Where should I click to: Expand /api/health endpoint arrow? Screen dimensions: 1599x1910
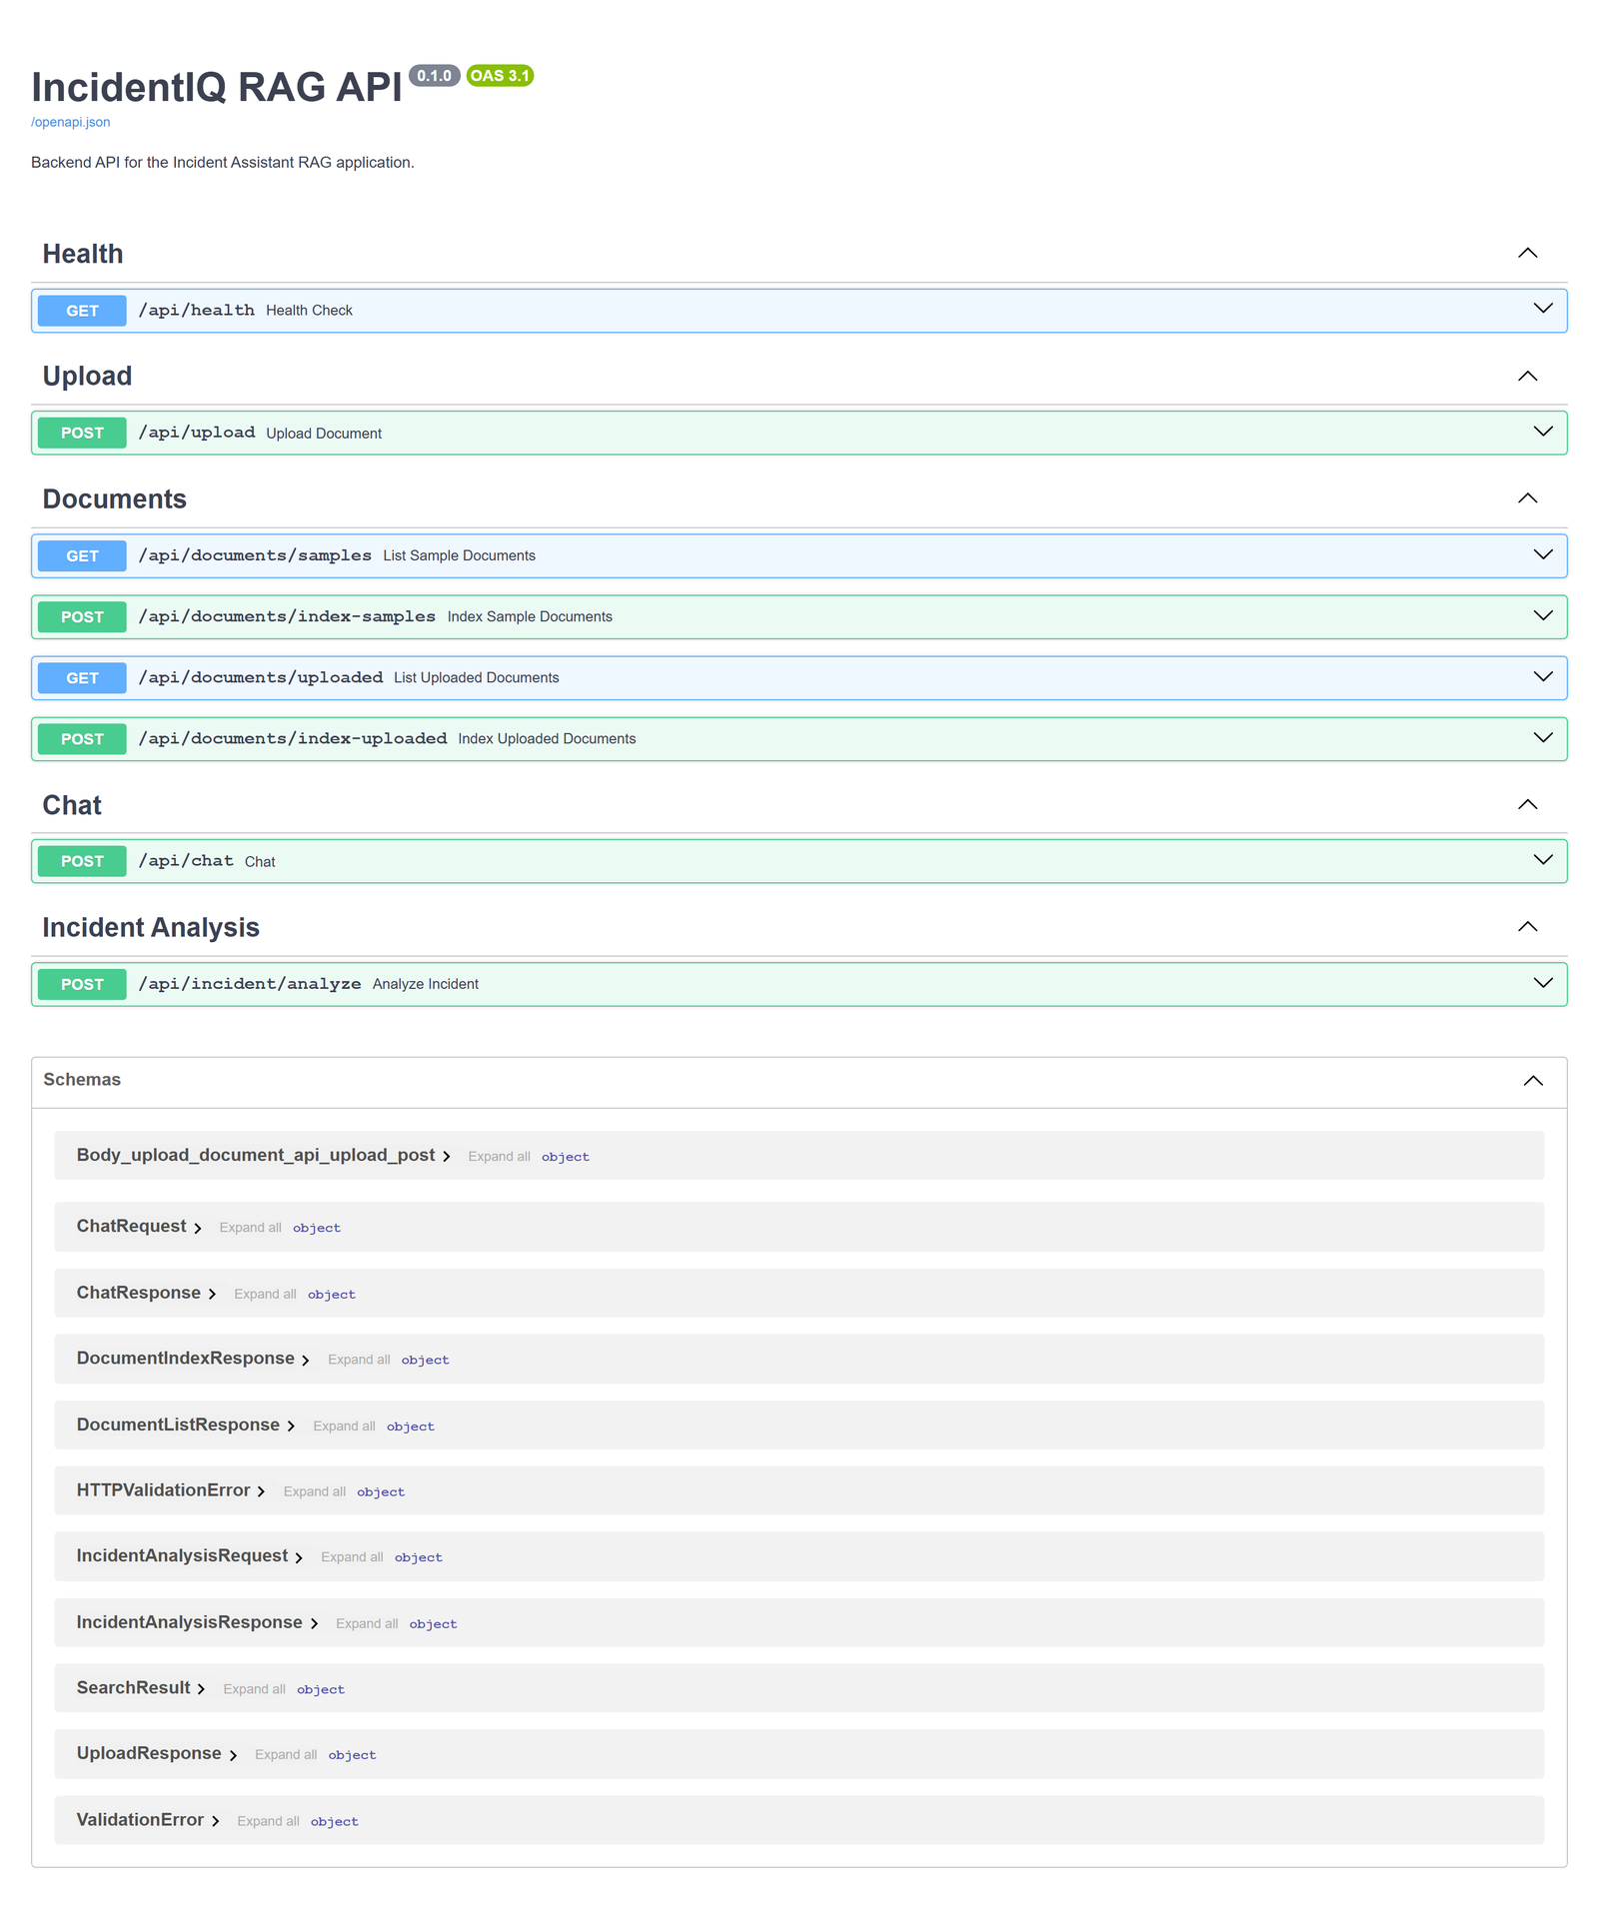[x=1543, y=309]
